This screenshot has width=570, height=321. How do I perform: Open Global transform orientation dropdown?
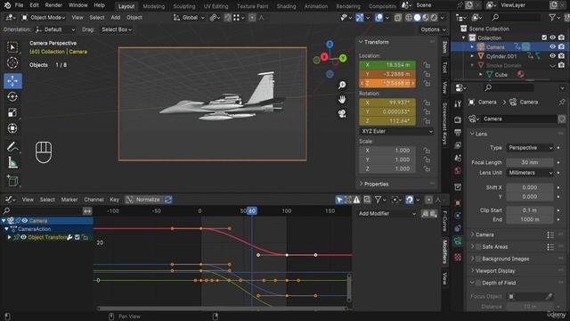pyautogui.click(x=189, y=18)
